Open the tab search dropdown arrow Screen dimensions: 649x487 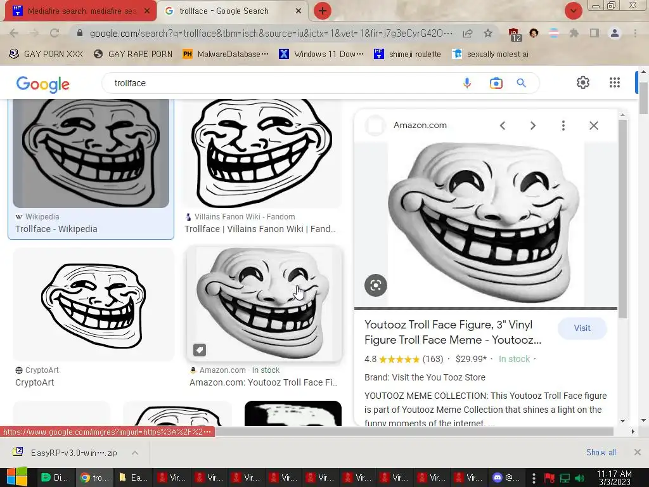(x=573, y=11)
